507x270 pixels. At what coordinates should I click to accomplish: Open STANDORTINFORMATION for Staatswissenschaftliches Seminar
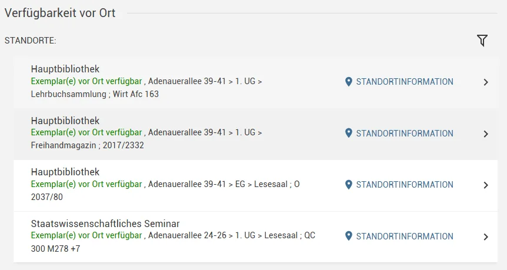tap(405, 236)
